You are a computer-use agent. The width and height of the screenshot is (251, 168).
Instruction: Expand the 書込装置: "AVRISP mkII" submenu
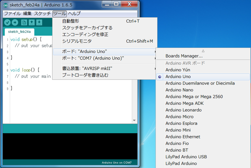[x=104, y=69]
